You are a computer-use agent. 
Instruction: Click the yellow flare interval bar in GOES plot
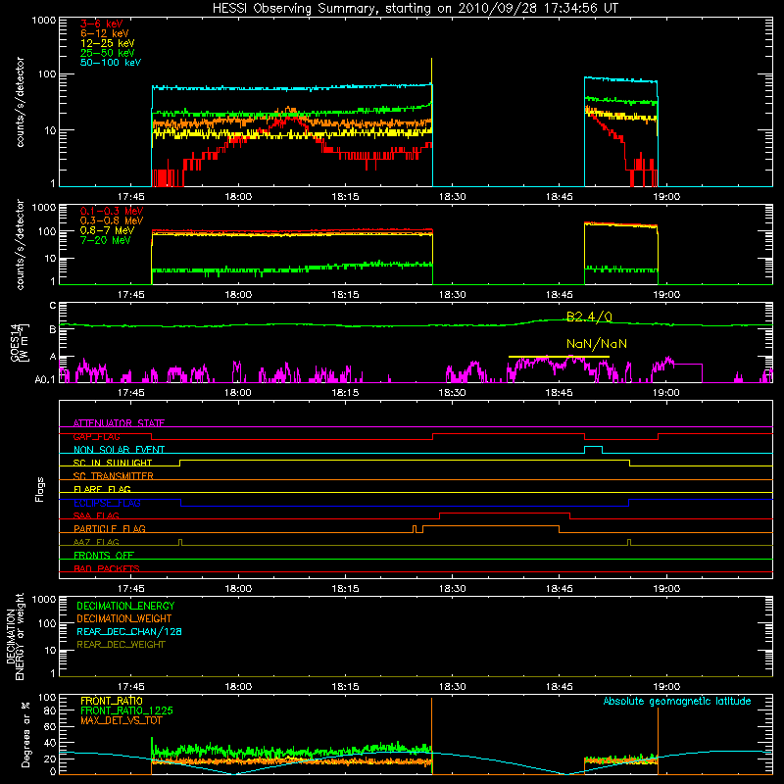559,357
